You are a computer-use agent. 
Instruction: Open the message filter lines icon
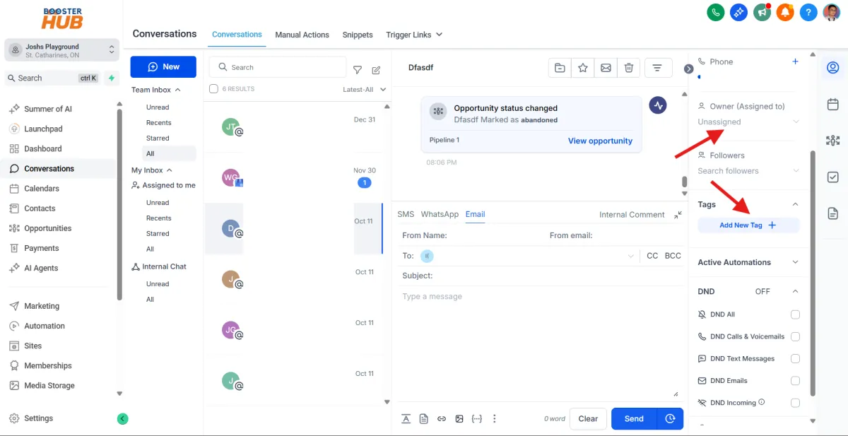pos(657,68)
